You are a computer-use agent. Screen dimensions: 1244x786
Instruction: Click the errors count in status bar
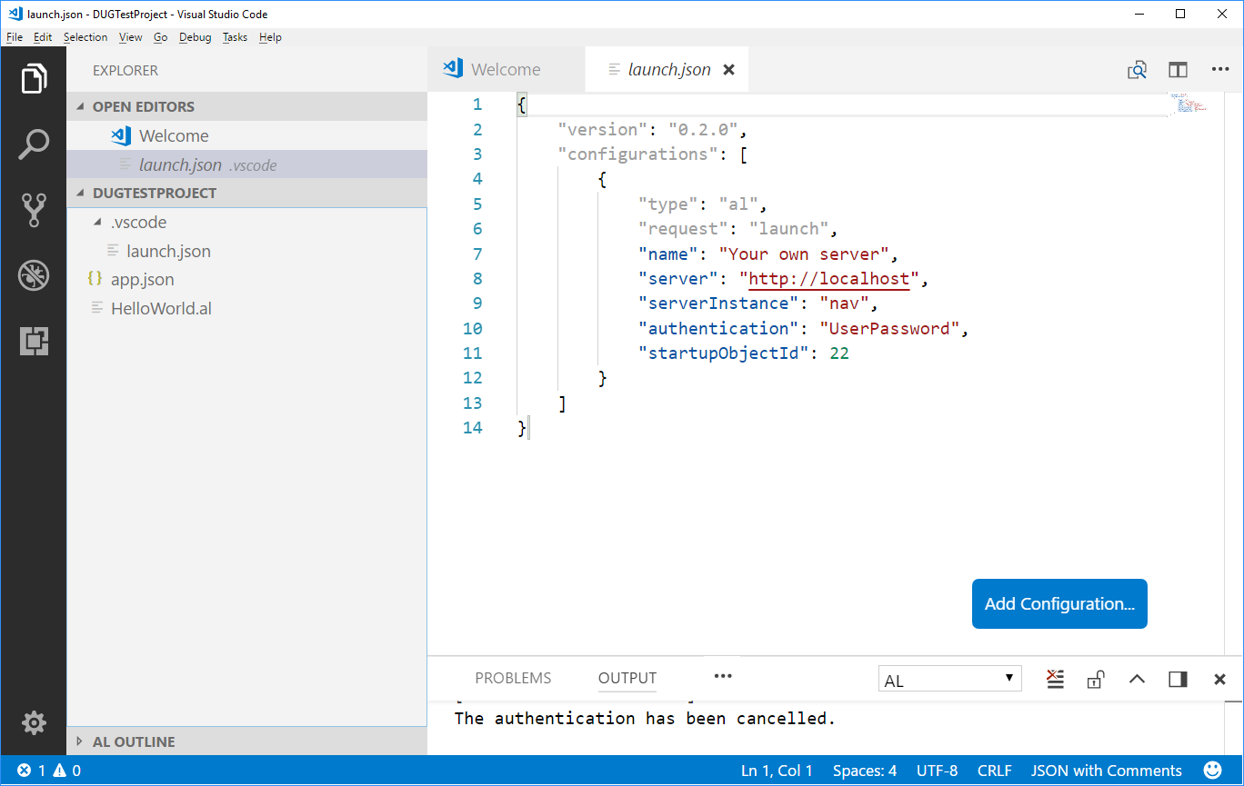[32, 771]
